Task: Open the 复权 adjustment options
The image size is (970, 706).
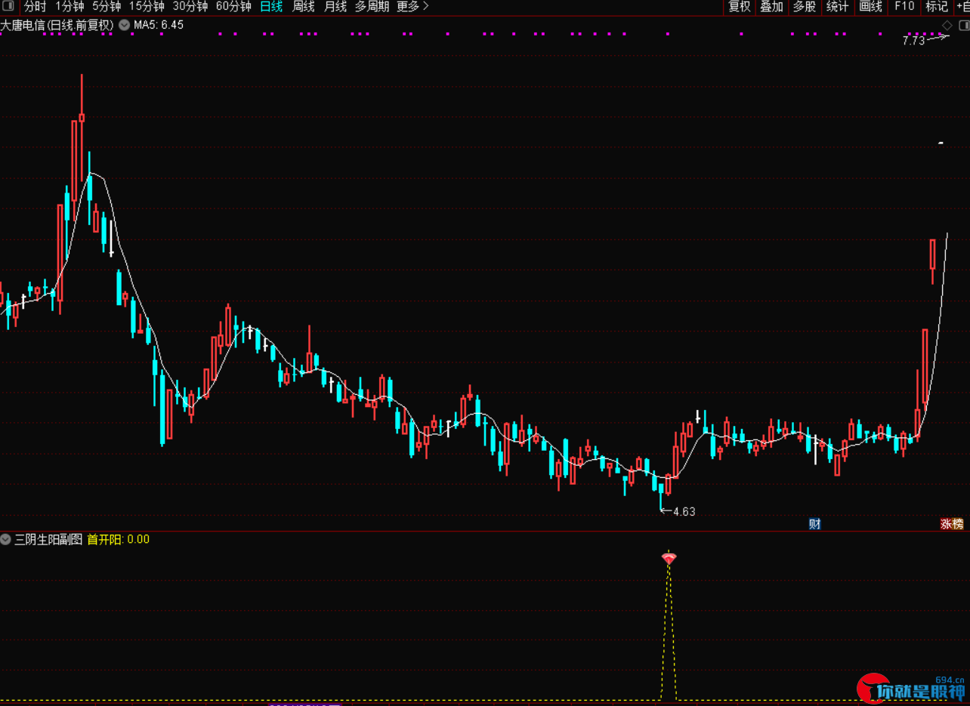Action: pyautogui.click(x=740, y=7)
